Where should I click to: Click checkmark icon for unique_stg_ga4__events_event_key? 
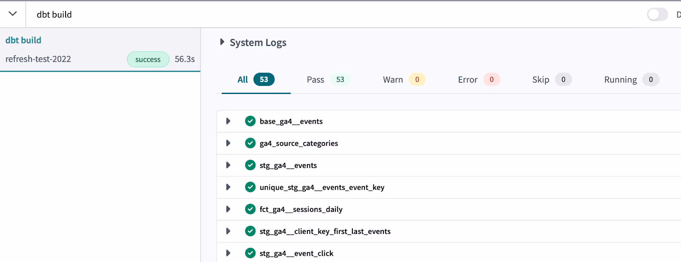pos(250,187)
